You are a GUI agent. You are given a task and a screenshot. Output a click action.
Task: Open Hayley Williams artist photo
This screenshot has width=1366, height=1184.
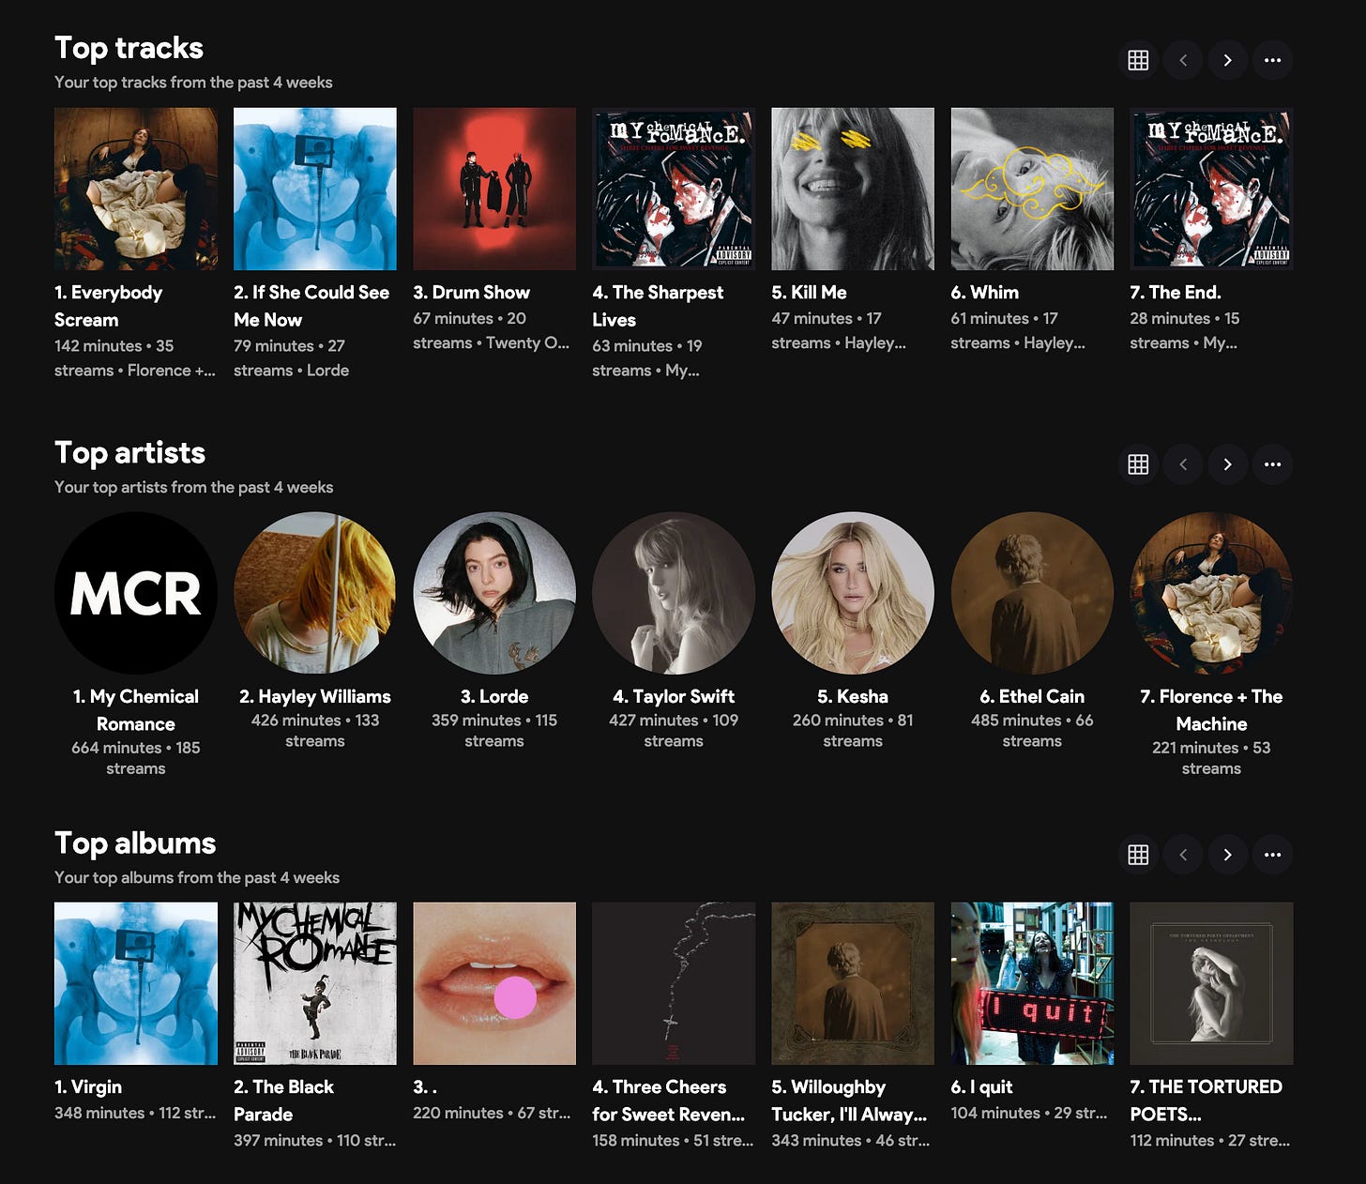click(315, 593)
